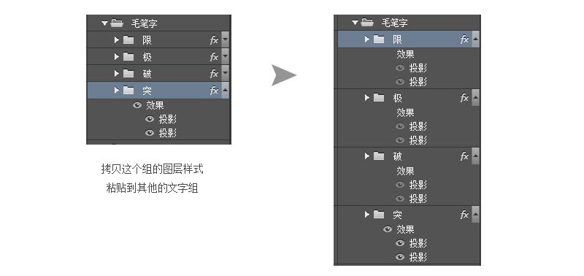The image size is (584, 276).
Task: Collapse the 毛笔字 group, right panel
Action: tap(355, 23)
